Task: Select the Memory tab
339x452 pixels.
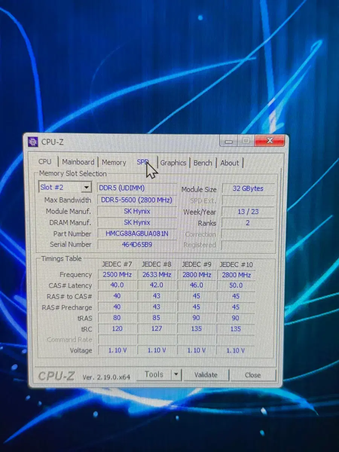Action: [x=114, y=162]
